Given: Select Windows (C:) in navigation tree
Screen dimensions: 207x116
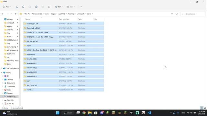Looking at the screenshot, I should 9,97.
